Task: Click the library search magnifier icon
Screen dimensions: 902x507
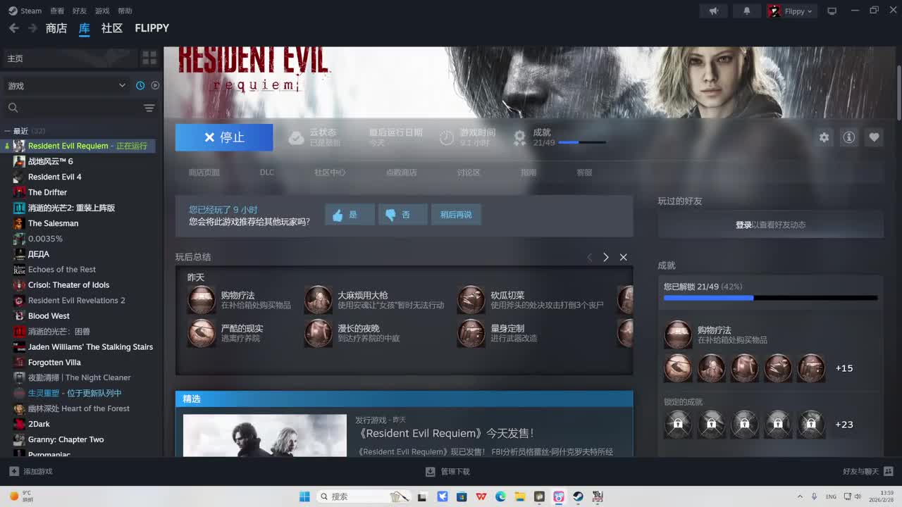Action: (13, 108)
